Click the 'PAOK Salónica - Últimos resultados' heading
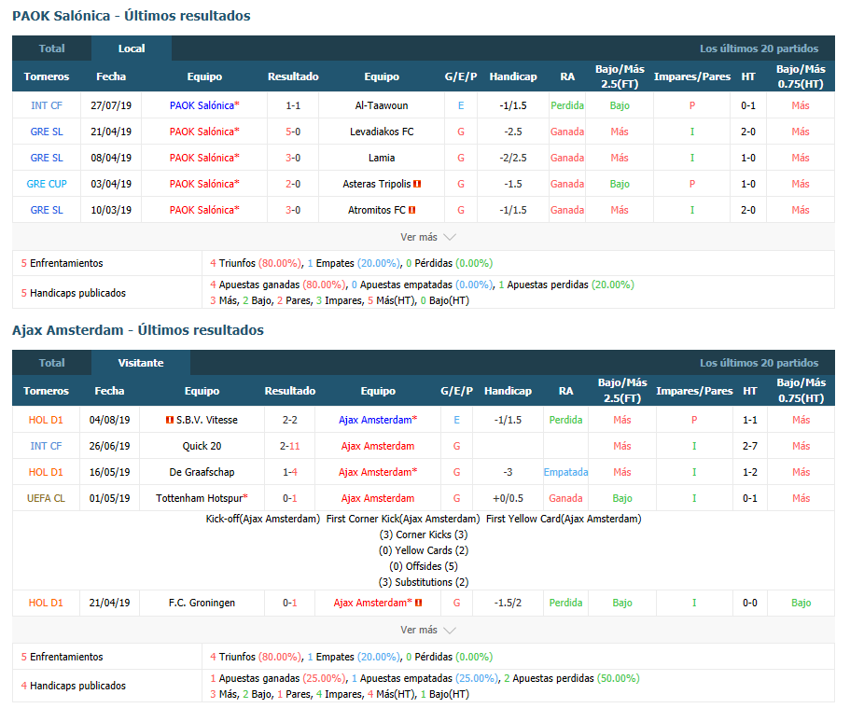The width and height of the screenshot is (850, 708). point(132,16)
